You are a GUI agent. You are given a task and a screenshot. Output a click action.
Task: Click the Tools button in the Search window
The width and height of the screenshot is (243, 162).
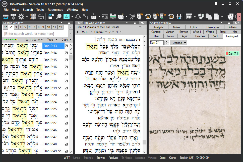point(51,40)
